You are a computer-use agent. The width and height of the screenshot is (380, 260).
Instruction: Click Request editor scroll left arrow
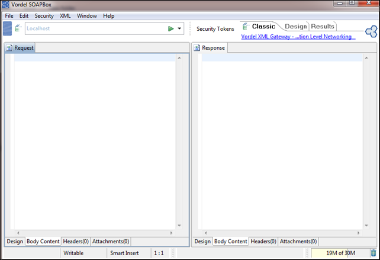(x=18, y=233)
